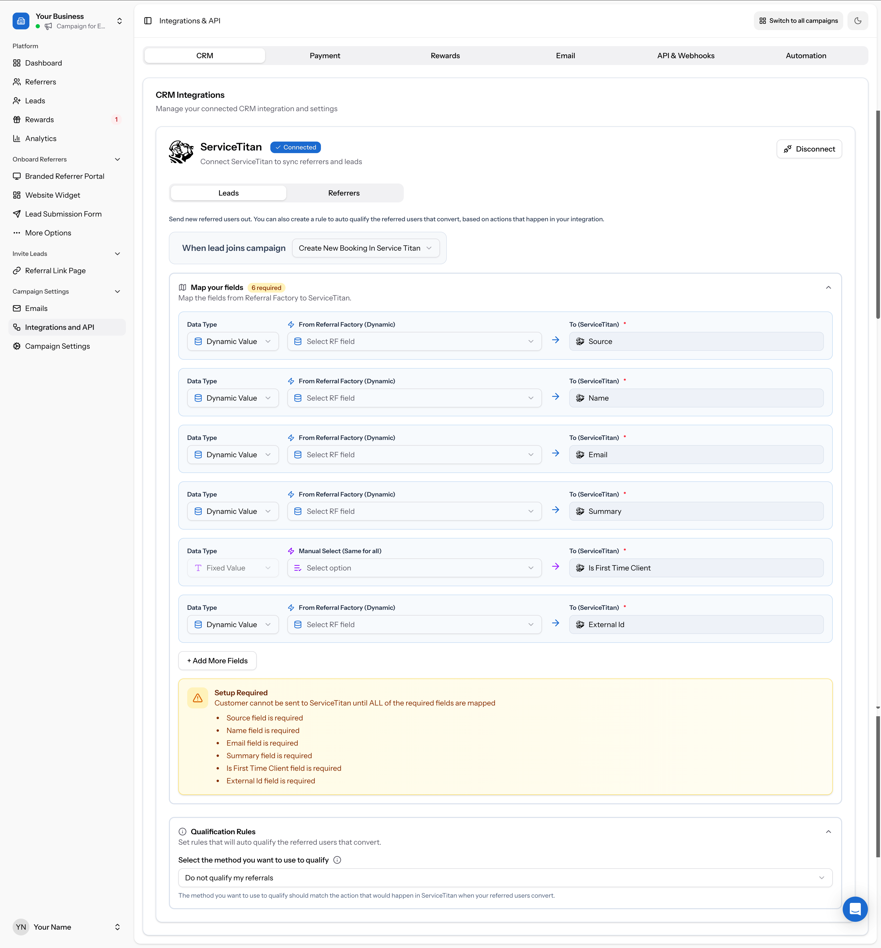Switch to the Payment tab
The image size is (881, 948).
coord(325,55)
